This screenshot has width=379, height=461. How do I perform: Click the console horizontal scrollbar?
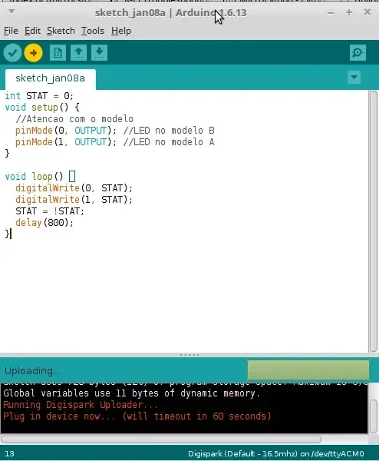pyautogui.click(x=161, y=439)
